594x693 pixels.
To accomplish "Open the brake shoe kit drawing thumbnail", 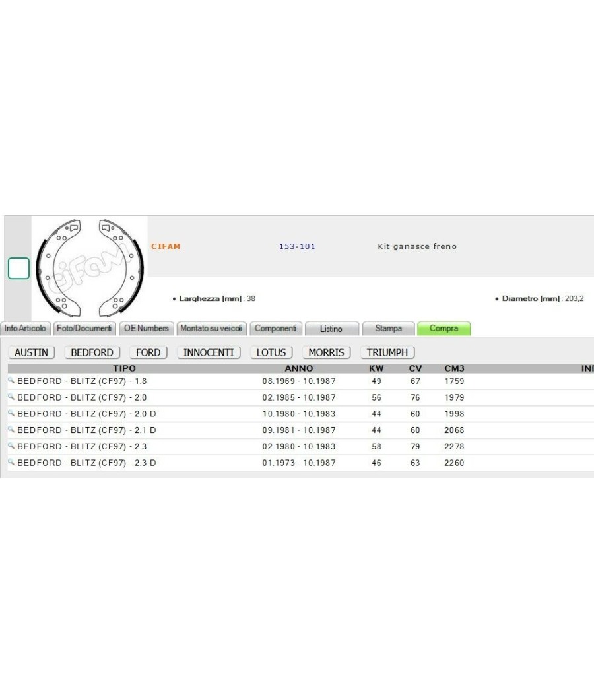I will point(90,268).
